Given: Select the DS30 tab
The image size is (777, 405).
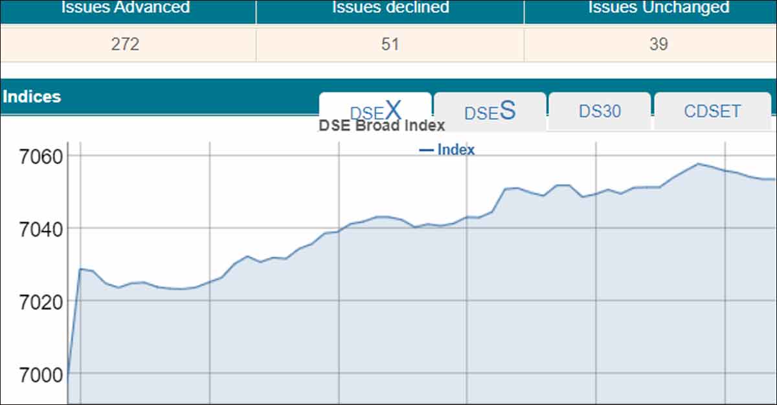Looking at the screenshot, I should coord(600,111).
